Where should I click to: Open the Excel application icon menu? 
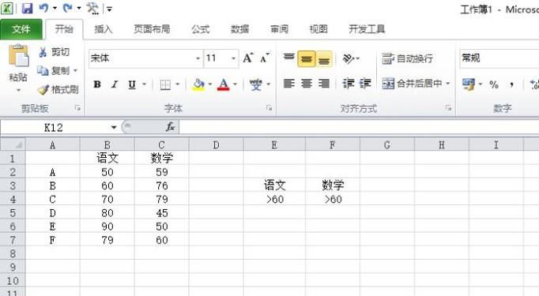pyautogui.click(x=6, y=8)
